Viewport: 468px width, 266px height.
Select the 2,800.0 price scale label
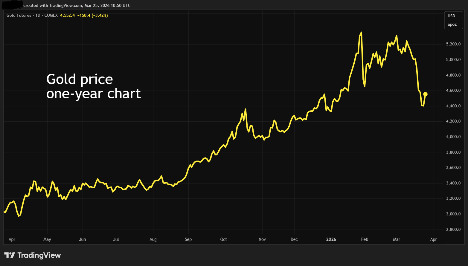coord(453,229)
